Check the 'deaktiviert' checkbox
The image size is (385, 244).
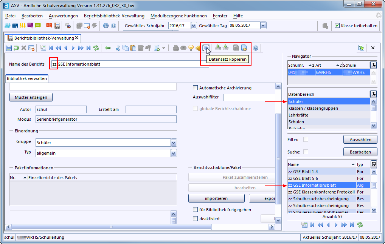pyautogui.click(x=196, y=219)
